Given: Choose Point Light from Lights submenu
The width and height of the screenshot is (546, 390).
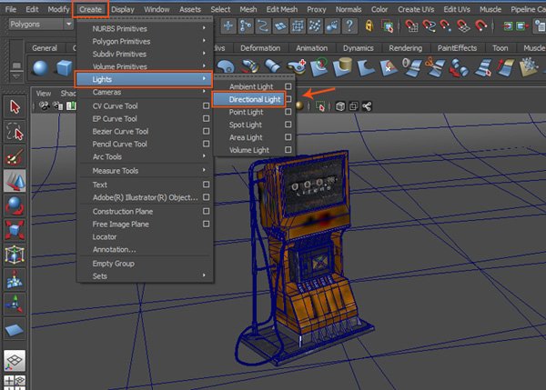Looking at the screenshot, I should 248,112.
